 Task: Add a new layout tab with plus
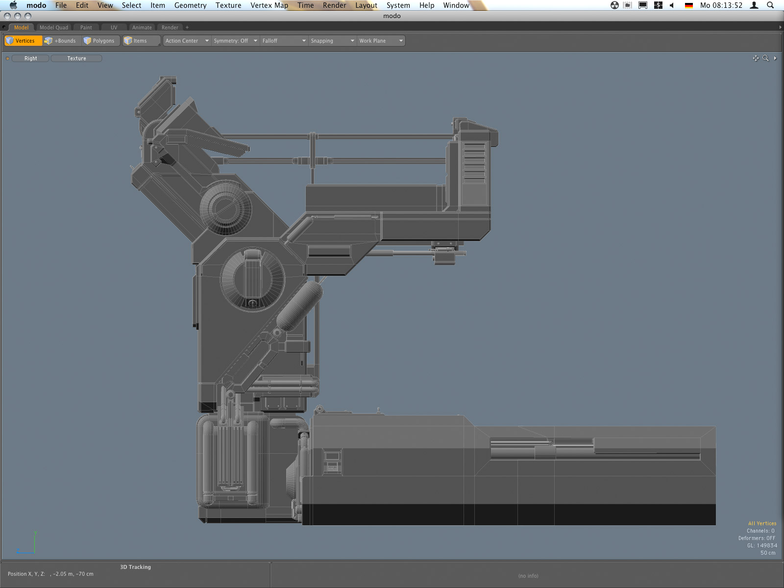[187, 27]
